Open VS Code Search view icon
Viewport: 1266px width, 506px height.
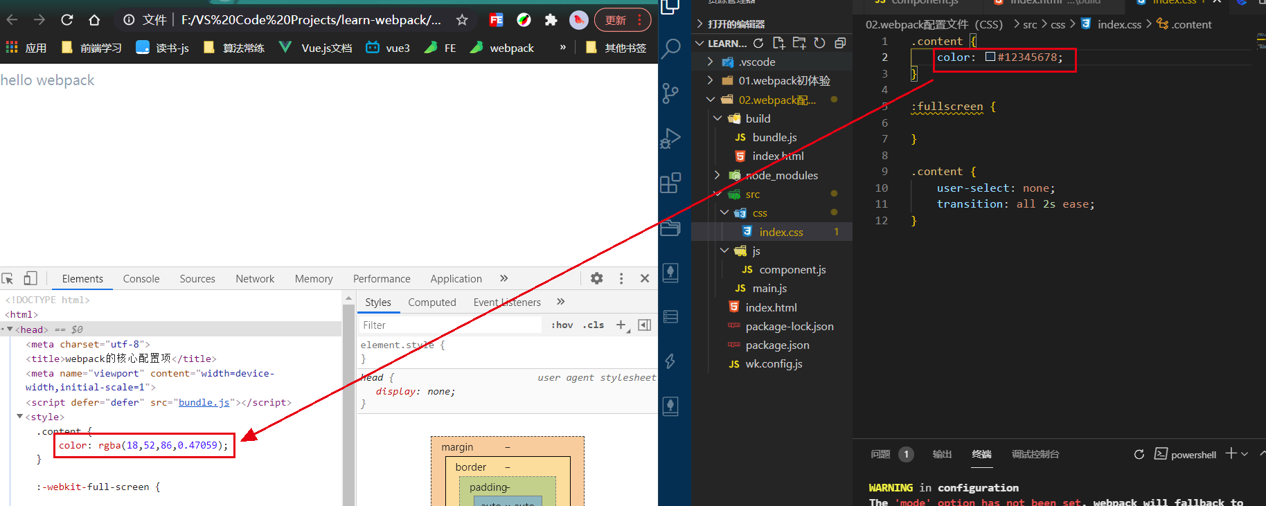(670, 49)
